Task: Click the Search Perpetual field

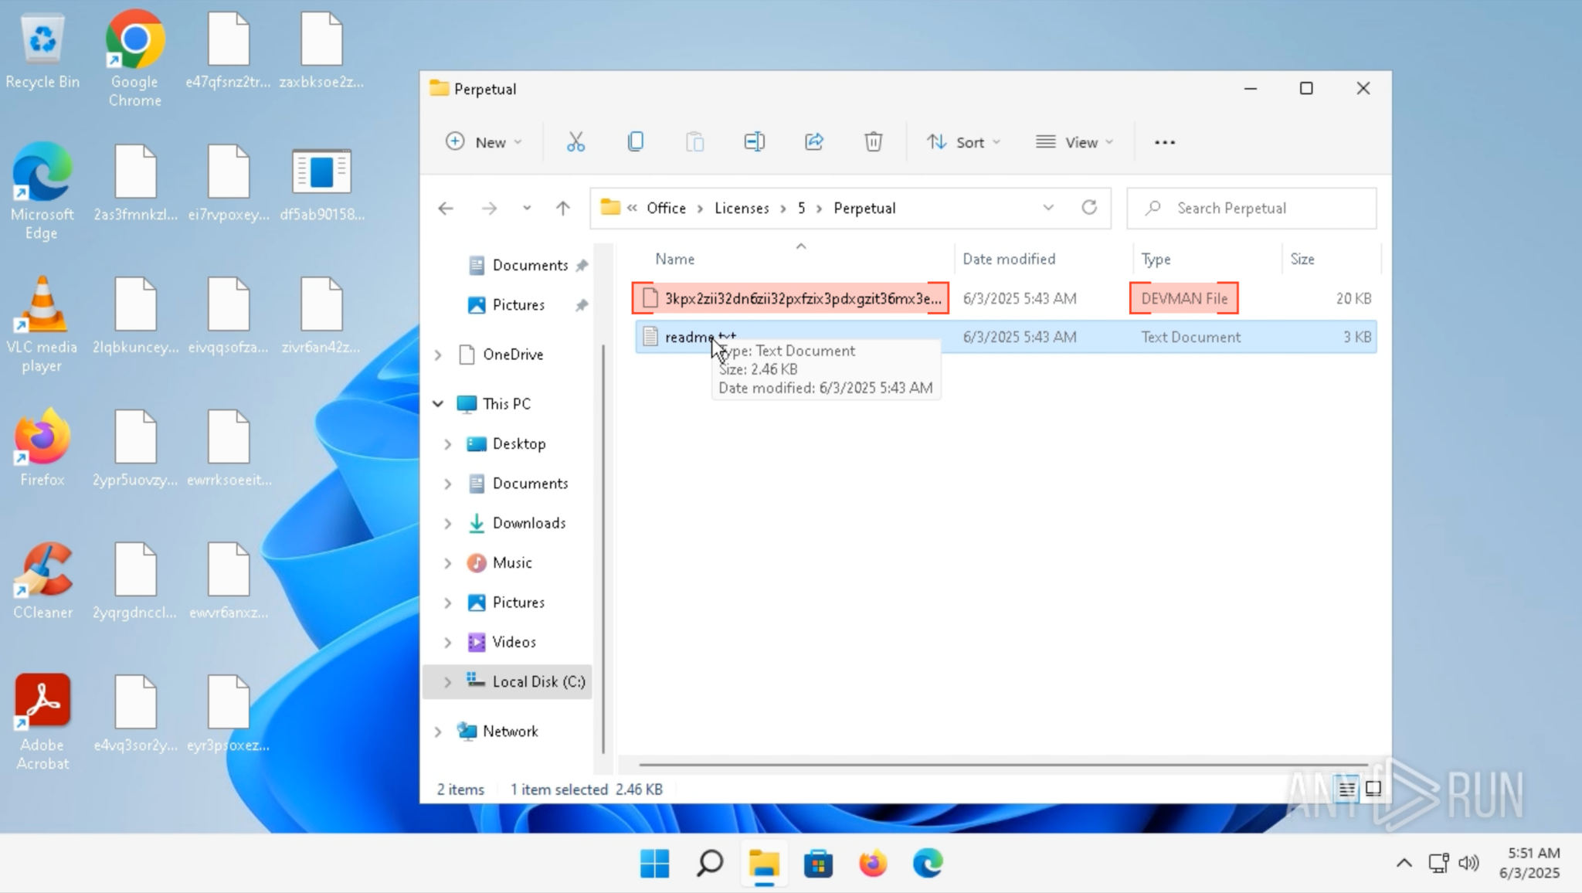Action: coord(1251,208)
